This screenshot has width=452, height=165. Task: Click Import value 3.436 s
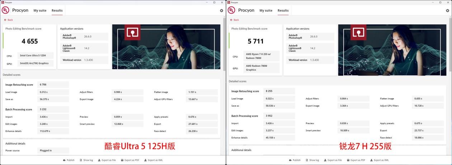(x=53, y=117)
